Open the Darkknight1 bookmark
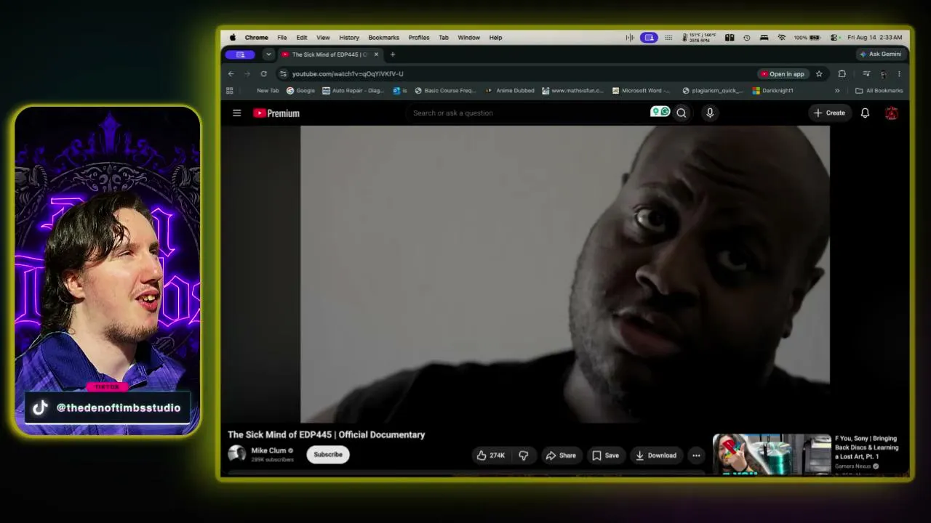 pos(772,91)
